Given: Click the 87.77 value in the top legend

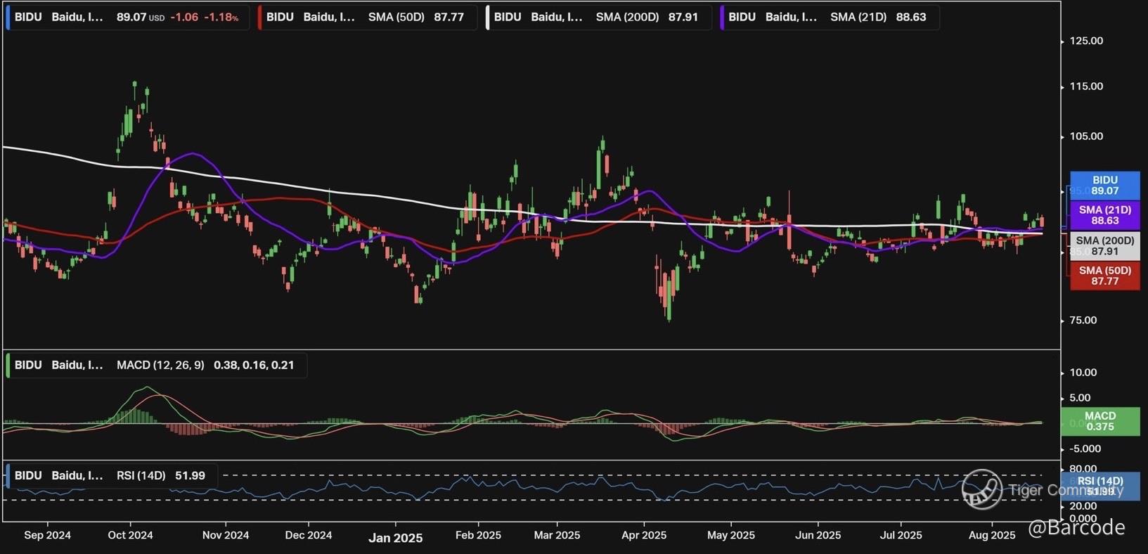Looking at the screenshot, I should click(449, 17).
